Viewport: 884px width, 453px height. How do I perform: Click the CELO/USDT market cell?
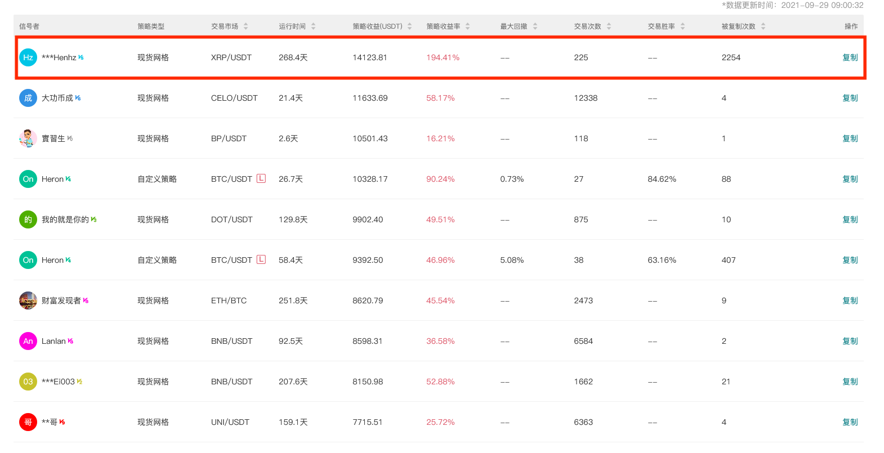pos(234,98)
